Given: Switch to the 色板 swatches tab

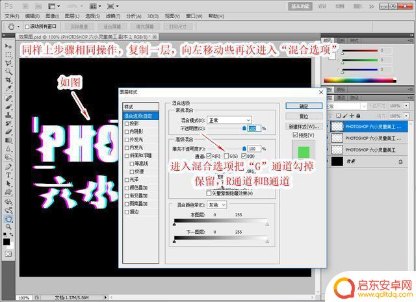Looking at the screenshot, I should (x=341, y=40).
